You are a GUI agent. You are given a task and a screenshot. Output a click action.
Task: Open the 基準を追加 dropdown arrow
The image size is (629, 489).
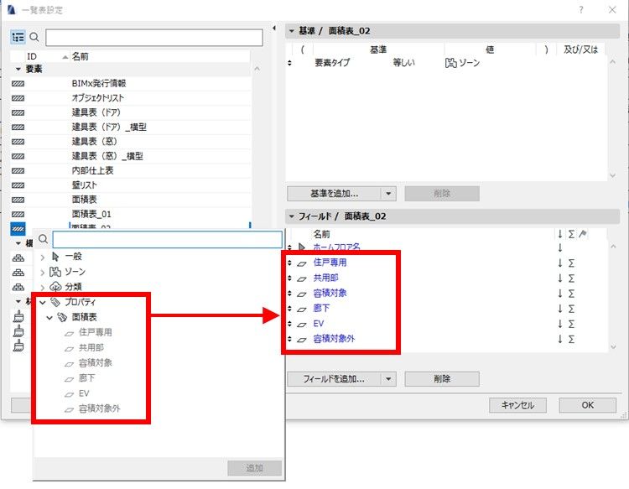point(388,194)
